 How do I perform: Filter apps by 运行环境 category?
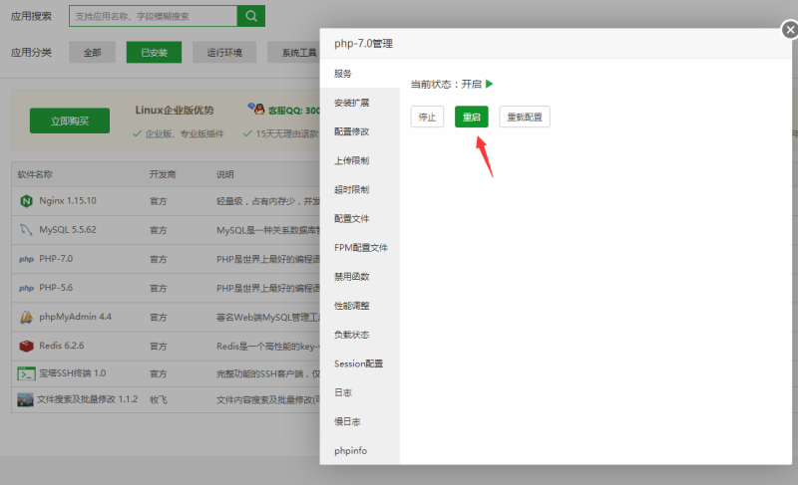[x=225, y=53]
